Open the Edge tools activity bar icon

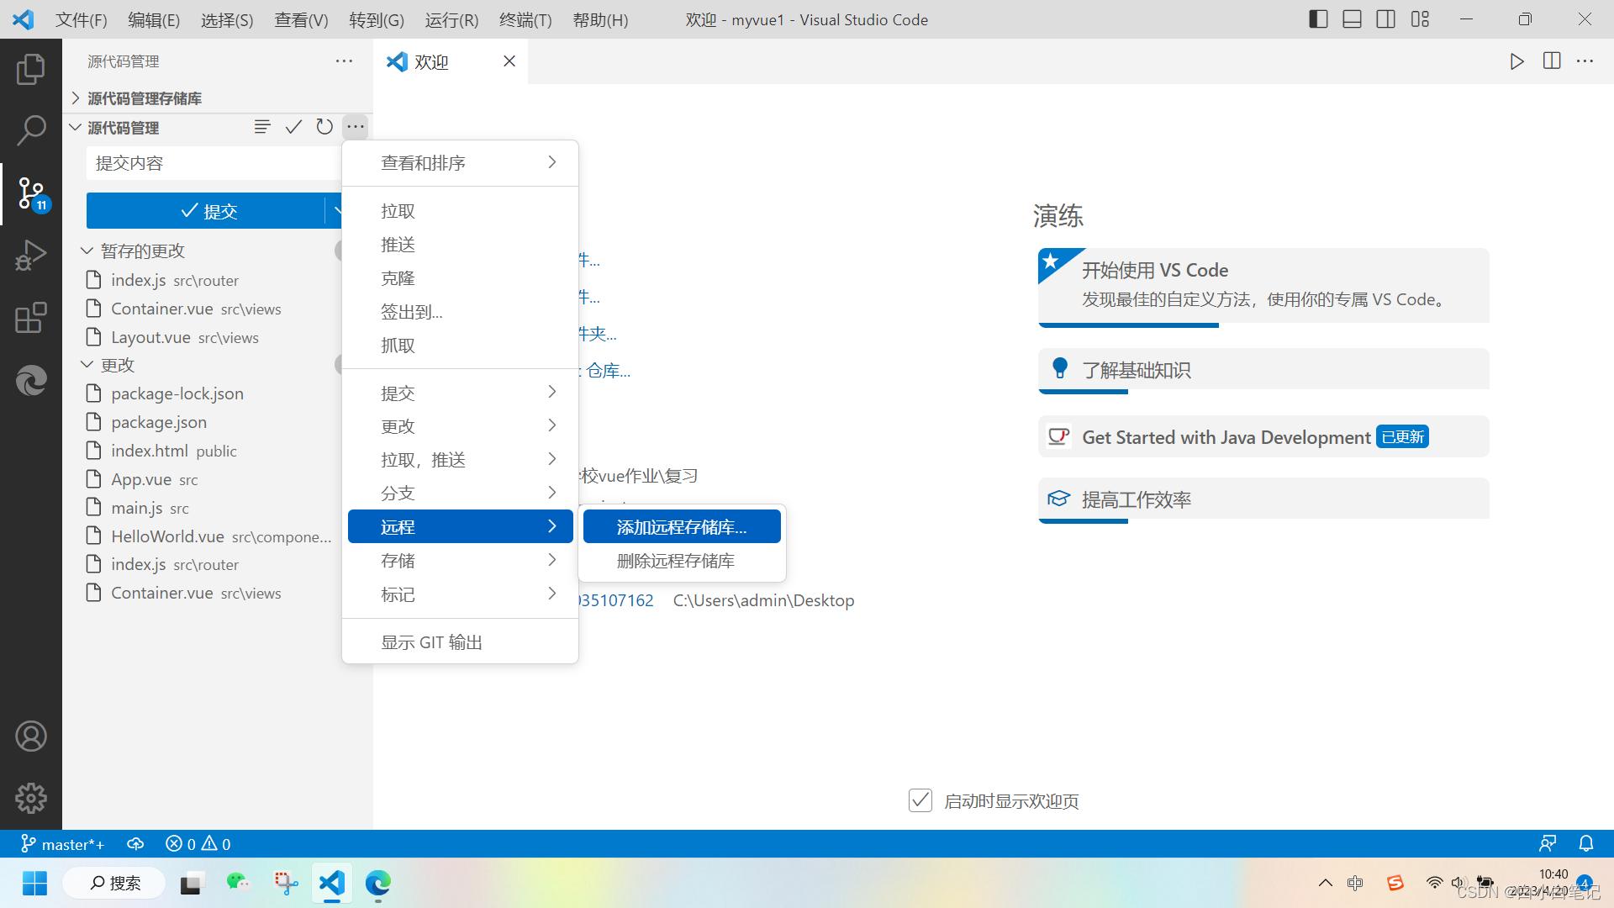[x=31, y=381]
